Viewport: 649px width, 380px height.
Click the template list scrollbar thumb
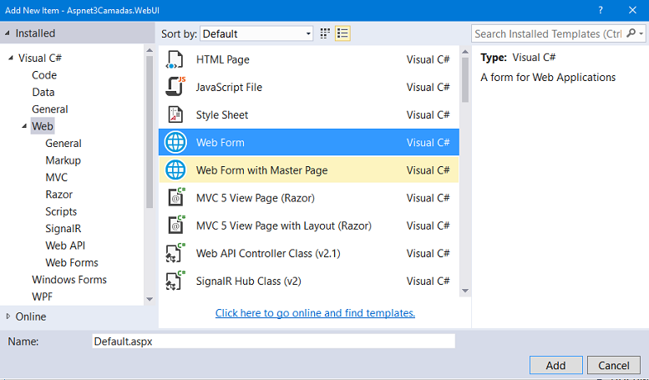click(x=465, y=79)
